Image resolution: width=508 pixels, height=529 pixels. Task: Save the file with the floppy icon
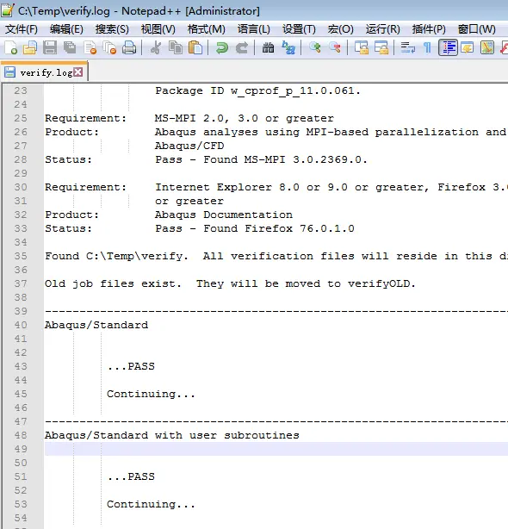[50, 48]
